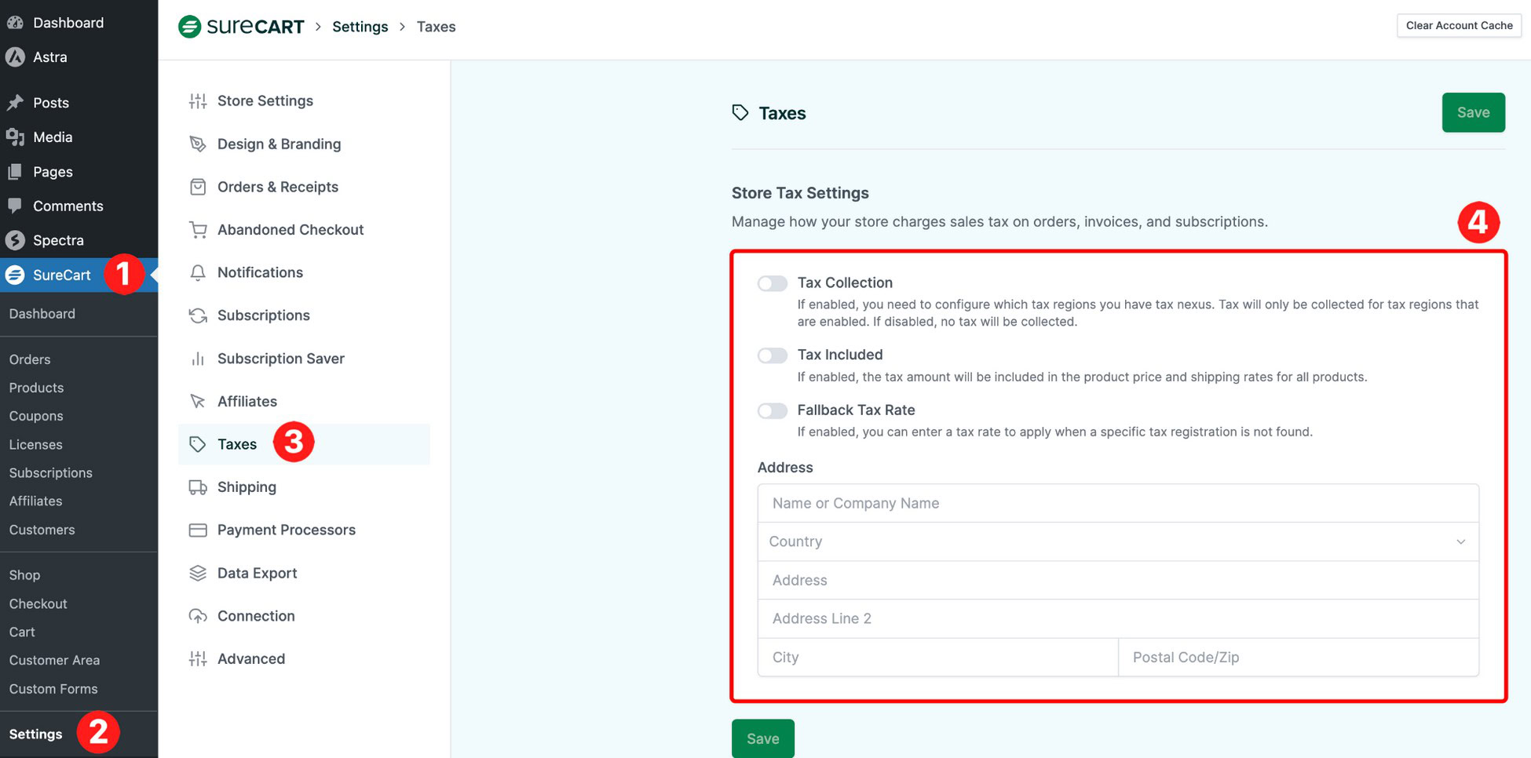Image resolution: width=1531 pixels, height=758 pixels.
Task: Click the Connection cloud upload icon
Action: click(198, 616)
